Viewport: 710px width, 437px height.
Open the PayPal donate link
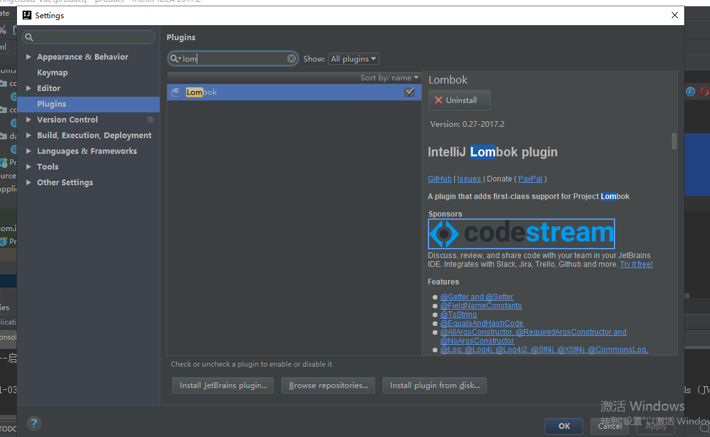(x=530, y=179)
